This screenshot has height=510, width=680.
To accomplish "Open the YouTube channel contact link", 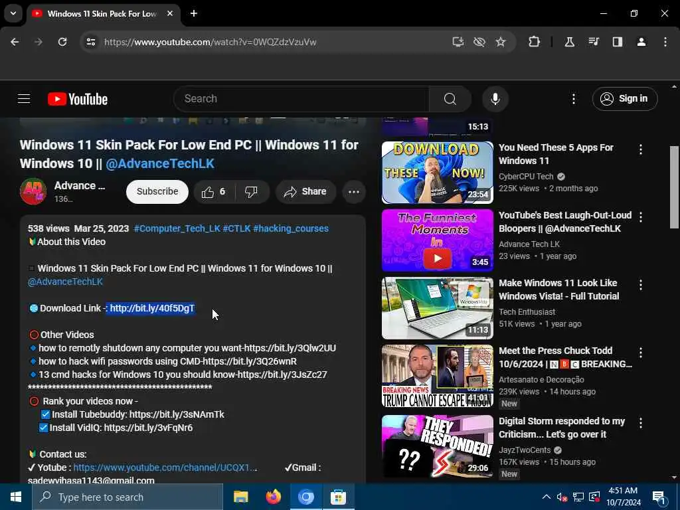I will point(165,467).
